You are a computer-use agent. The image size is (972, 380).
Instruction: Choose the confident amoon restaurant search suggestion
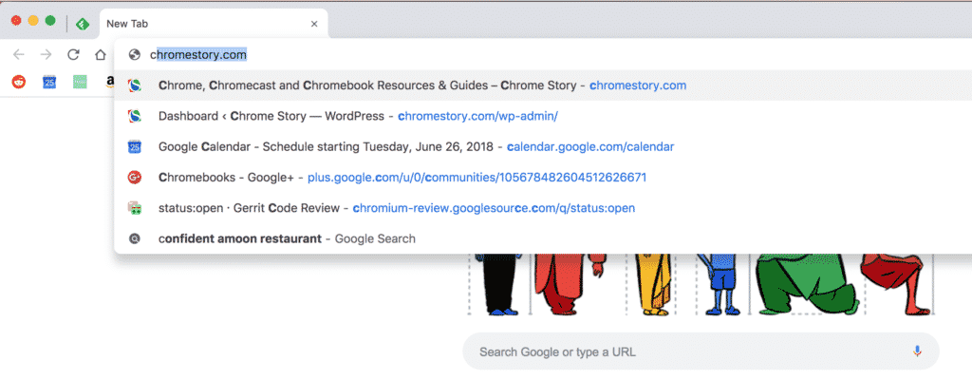[x=287, y=238]
